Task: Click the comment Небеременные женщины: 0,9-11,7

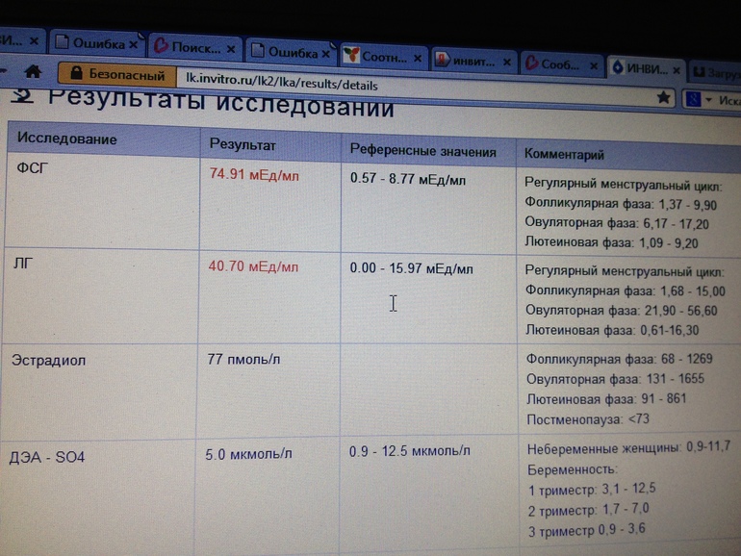Action: [x=628, y=447]
